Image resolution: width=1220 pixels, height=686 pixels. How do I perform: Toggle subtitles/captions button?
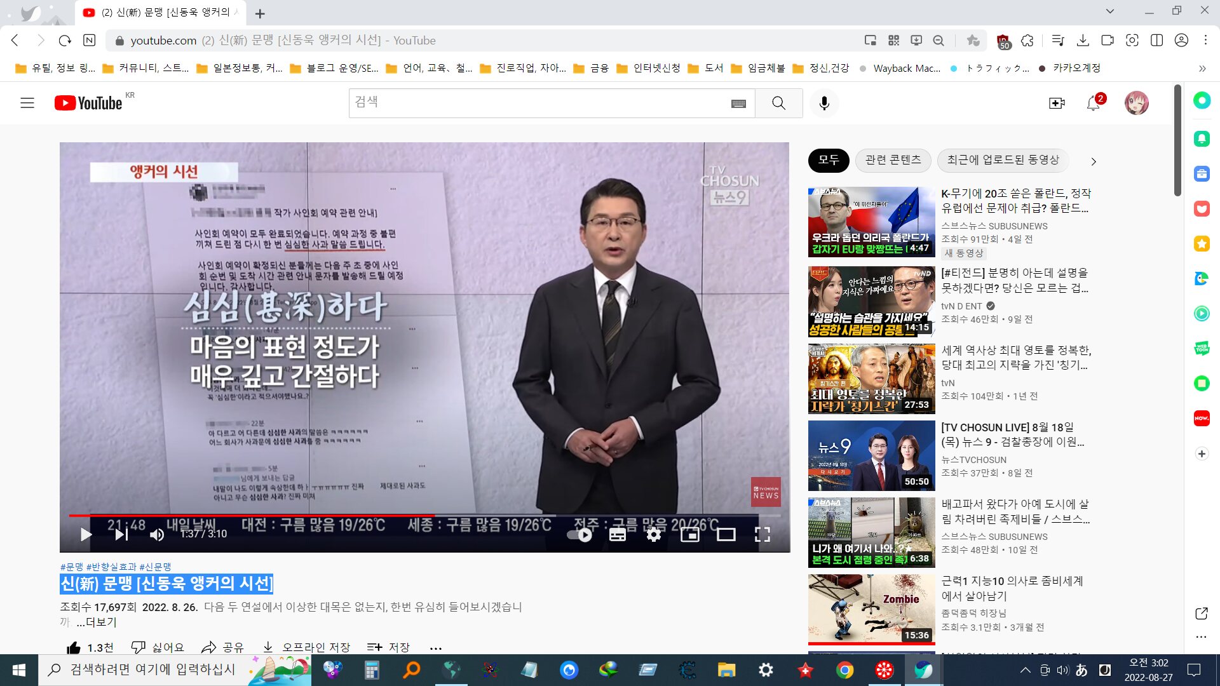617,535
